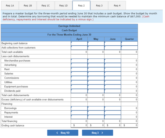Click April collections from customers field

coord(79,48)
